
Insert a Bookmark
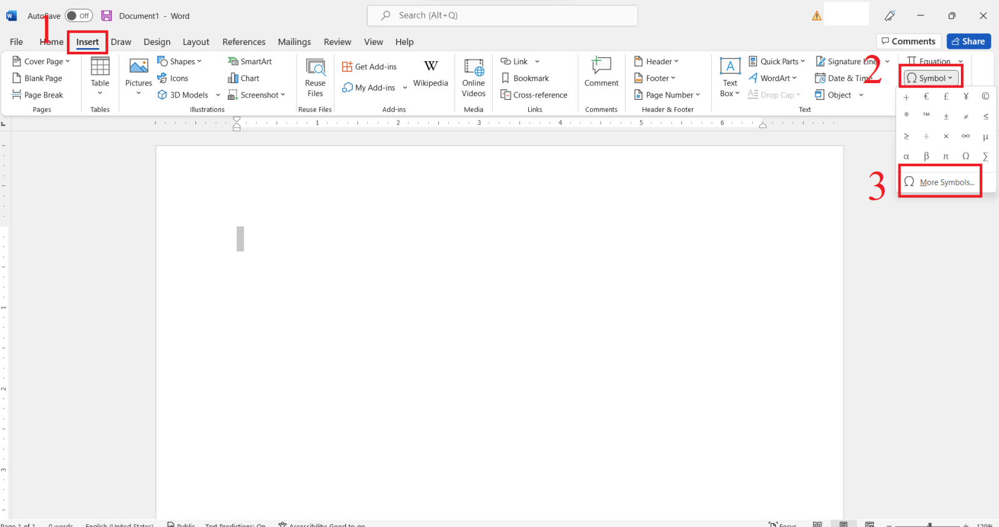(525, 78)
